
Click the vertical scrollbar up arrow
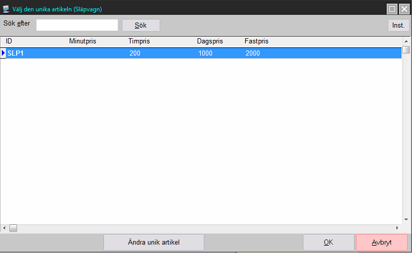pos(406,42)
